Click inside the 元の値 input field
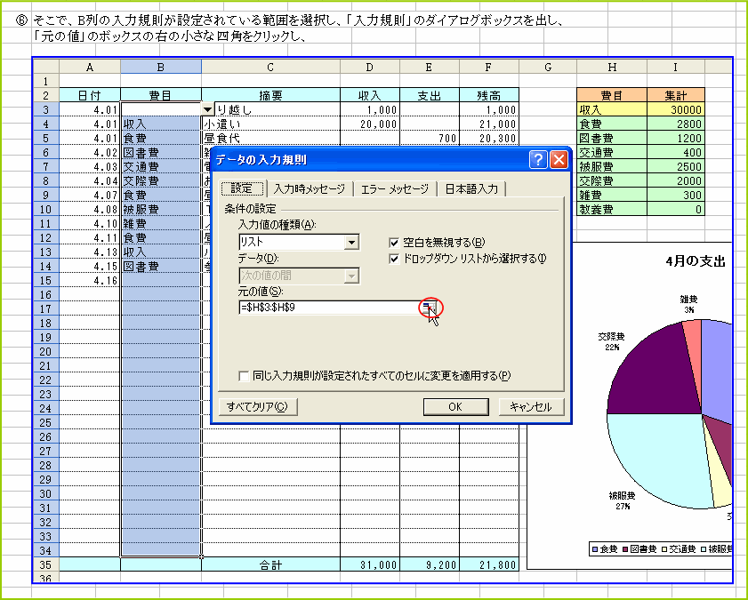This screenshot has height=600, width=748. pyautogui.click(x=329, y=308)
